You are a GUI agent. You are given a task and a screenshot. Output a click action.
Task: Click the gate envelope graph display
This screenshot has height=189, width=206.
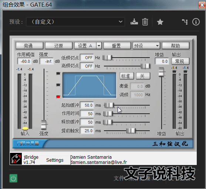(90, 85)
